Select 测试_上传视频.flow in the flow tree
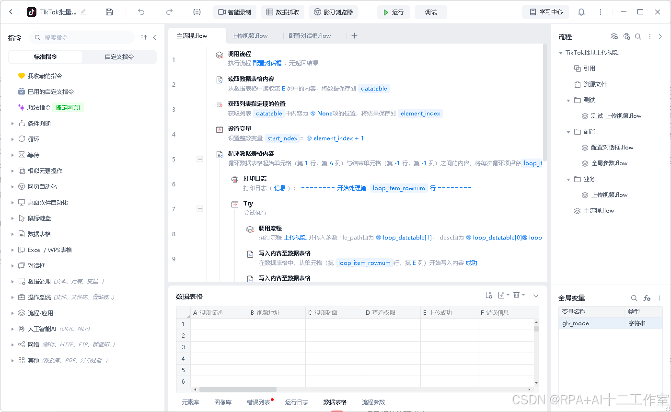This screenshot has height=412, width=671. (616, 116)
